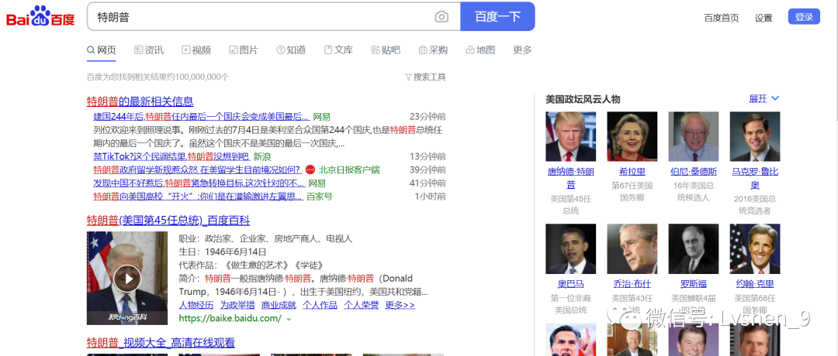Screen dimensions: 838x356
Task: Open 特朗普政府留学新规 news link
Action: [197, 170]
